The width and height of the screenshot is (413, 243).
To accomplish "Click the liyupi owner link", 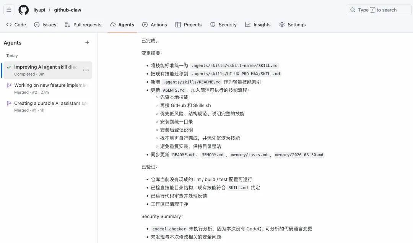I will pos(39,10).
